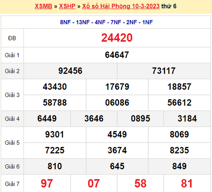
Task: Click the Giải 1 number 64647
Action: [x=117, y=55]
